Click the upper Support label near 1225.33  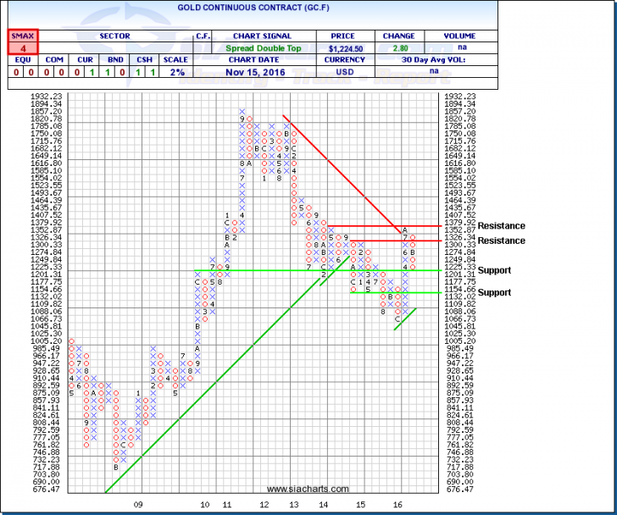495,270
